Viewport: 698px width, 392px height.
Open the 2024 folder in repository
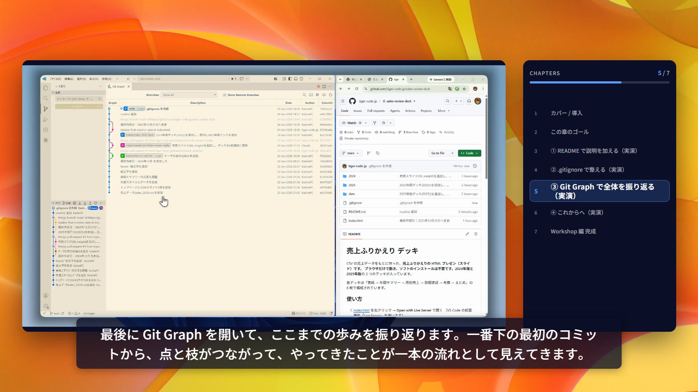coord(352,176)
